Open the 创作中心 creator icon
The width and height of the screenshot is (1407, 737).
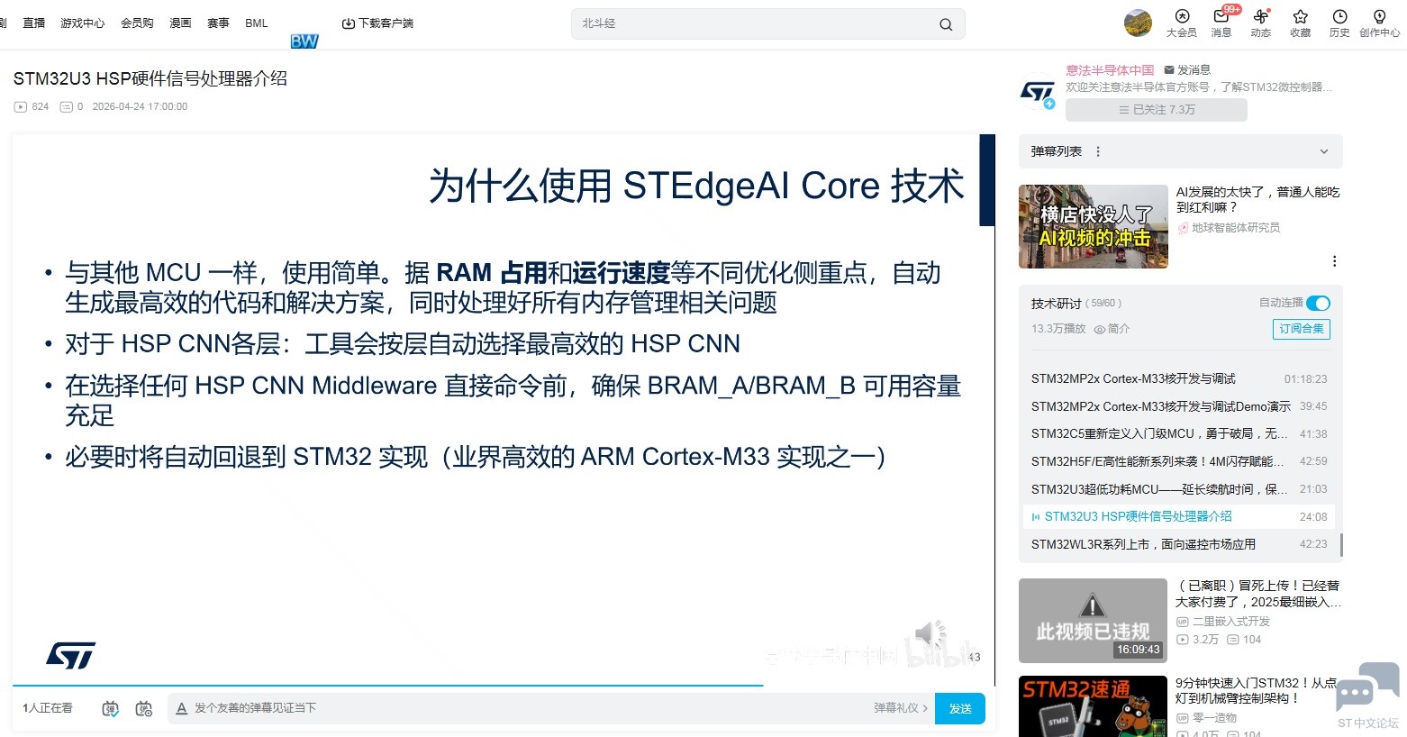[1379, 23]
